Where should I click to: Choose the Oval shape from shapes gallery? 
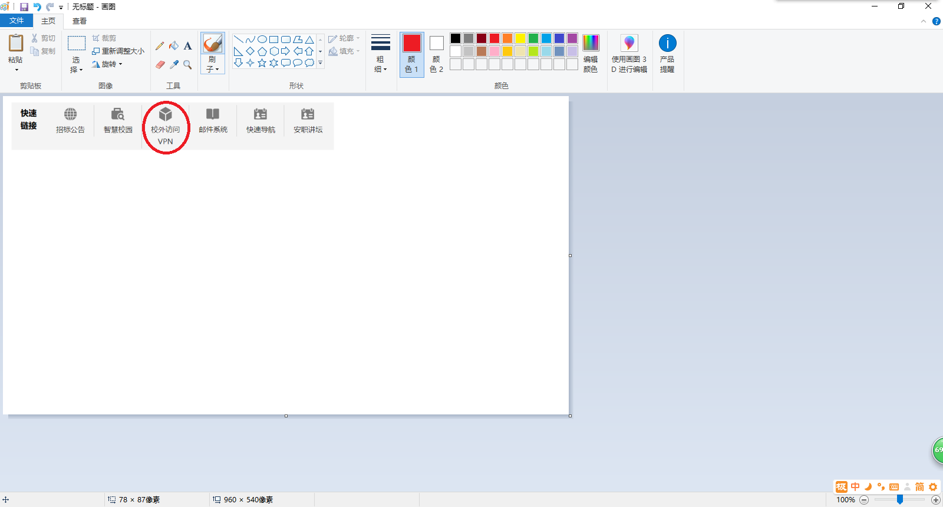tap(262, 39)
